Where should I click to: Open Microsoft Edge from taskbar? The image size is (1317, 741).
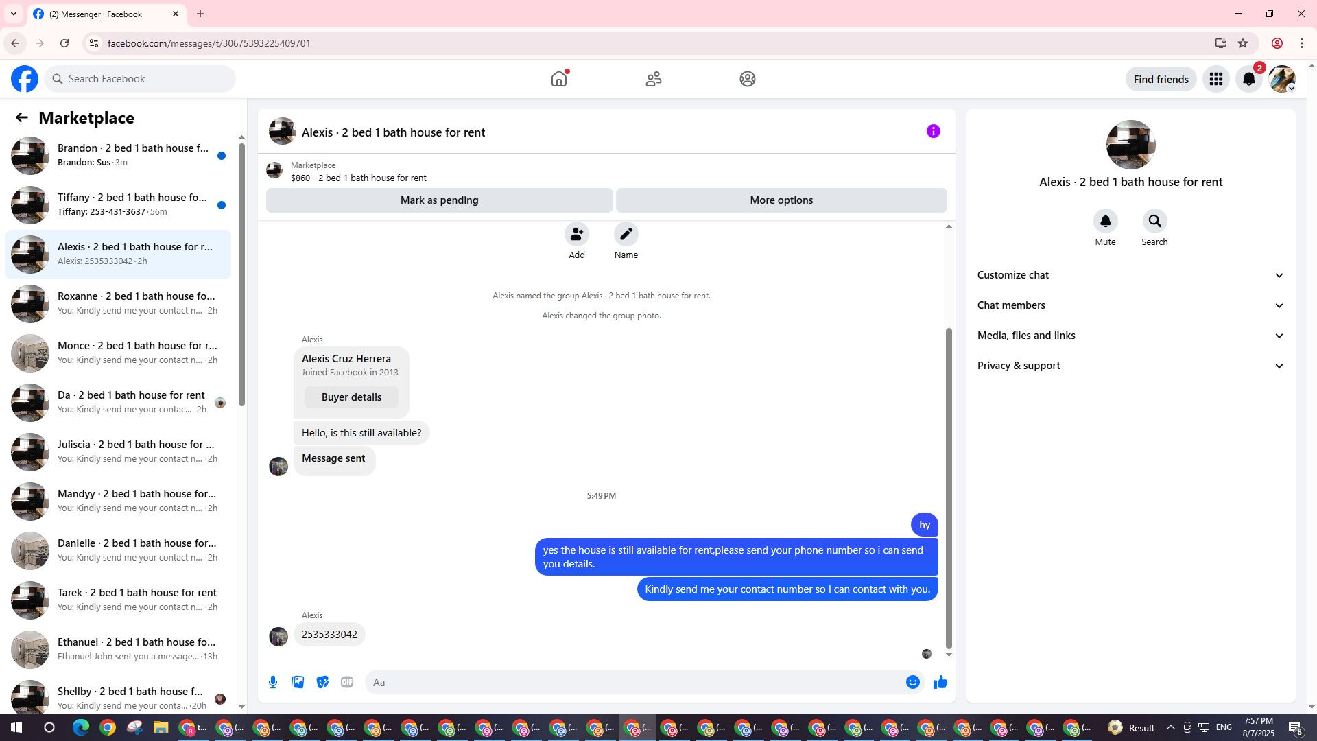click(x=81, y=727)
